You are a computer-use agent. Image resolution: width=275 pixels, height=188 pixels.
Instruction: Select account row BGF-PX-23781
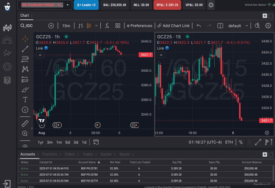pos(145,168)
